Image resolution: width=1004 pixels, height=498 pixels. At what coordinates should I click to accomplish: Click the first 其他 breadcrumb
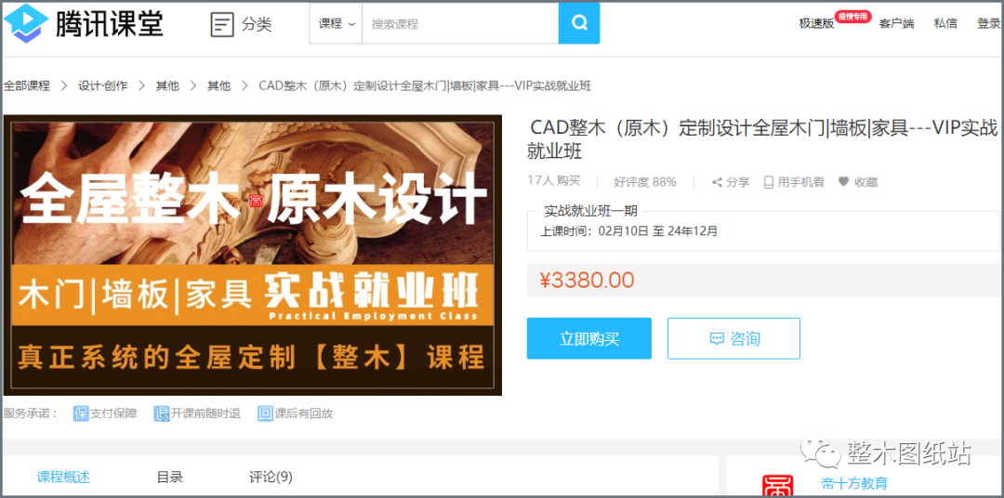click(x=167, y=85)
